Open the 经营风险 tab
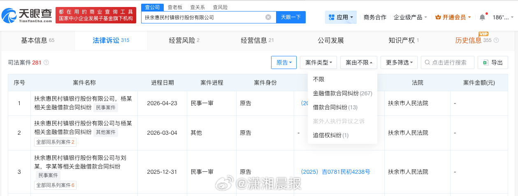The image size is (518, 196). (184, 40)
